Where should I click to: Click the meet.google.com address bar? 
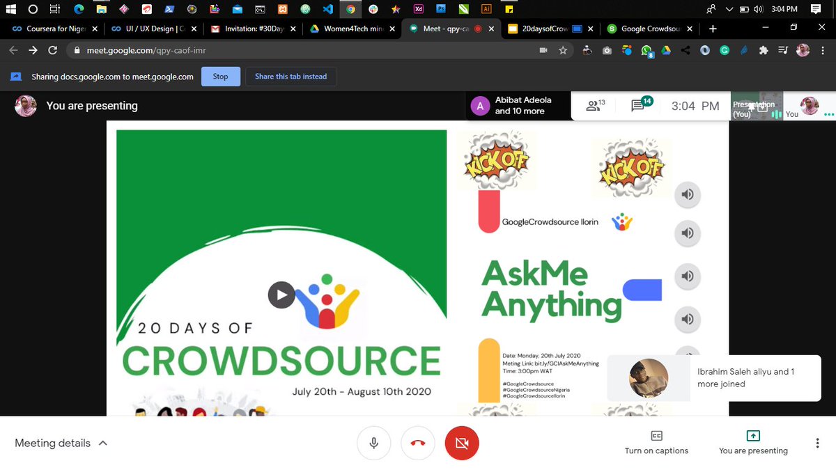coord(300,51)
